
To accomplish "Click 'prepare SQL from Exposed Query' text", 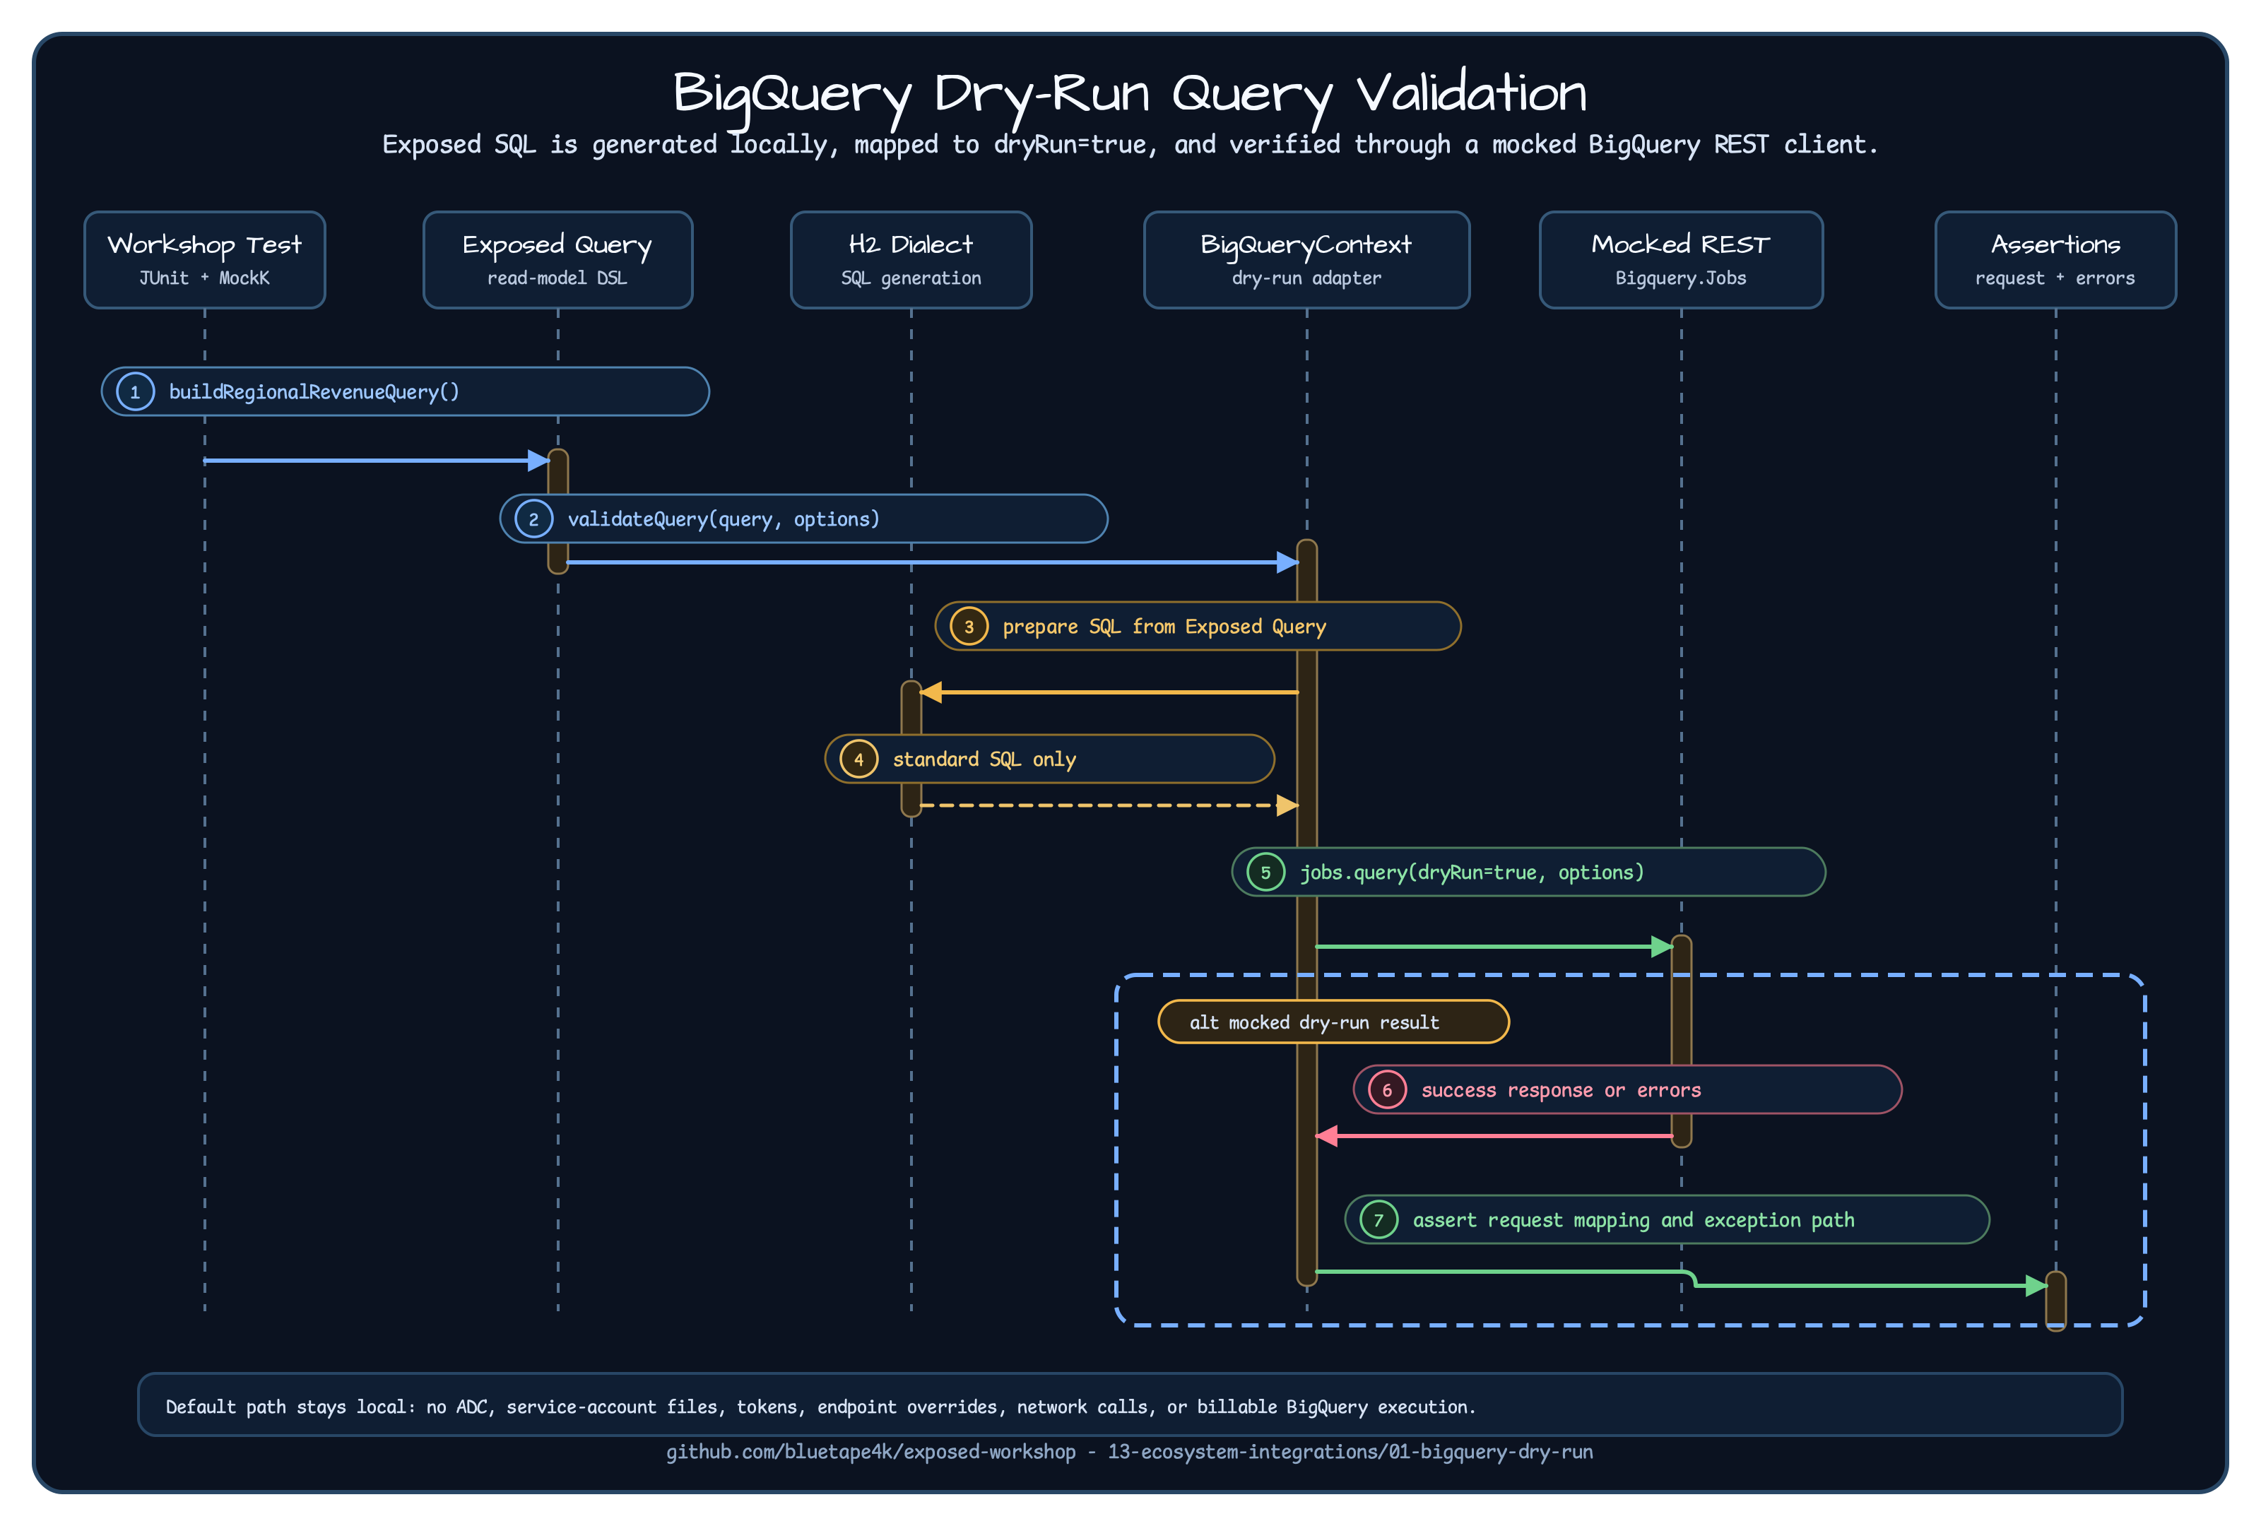I will pos(1164,627).
